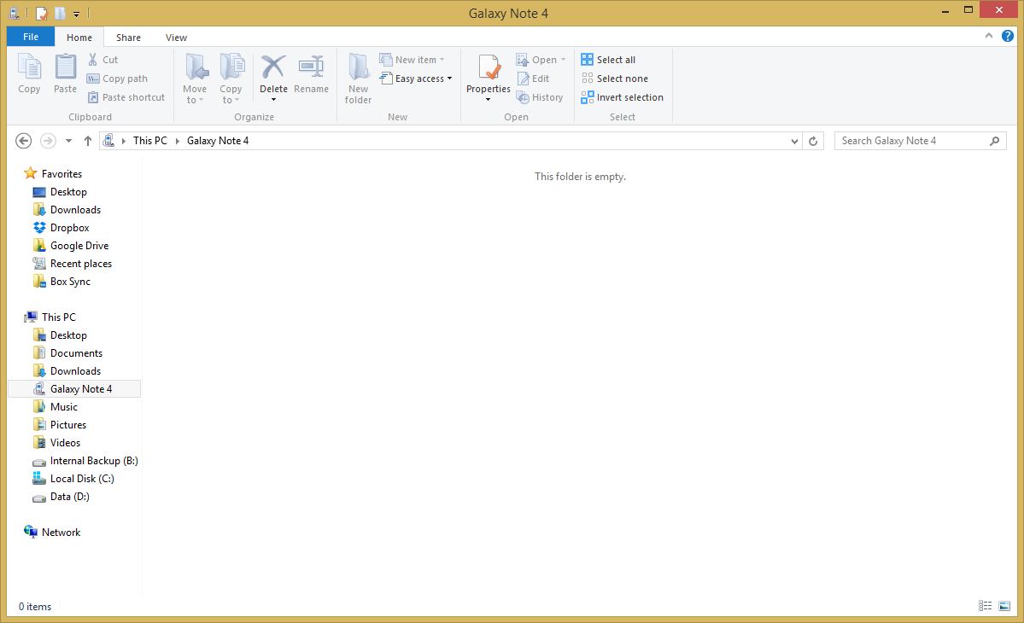Click the Edit button in Open group

coord(534,79)
